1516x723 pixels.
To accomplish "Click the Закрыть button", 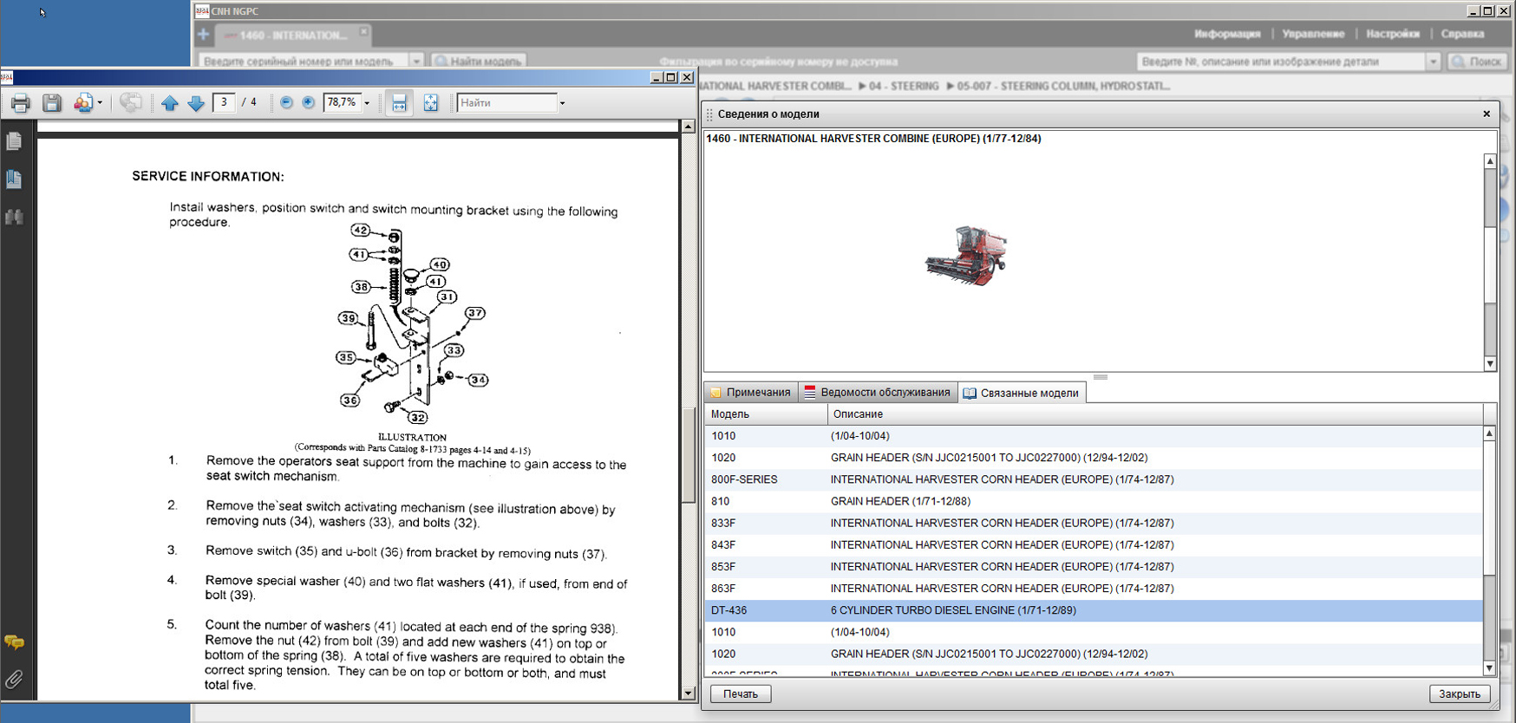I will (1459, 694).
